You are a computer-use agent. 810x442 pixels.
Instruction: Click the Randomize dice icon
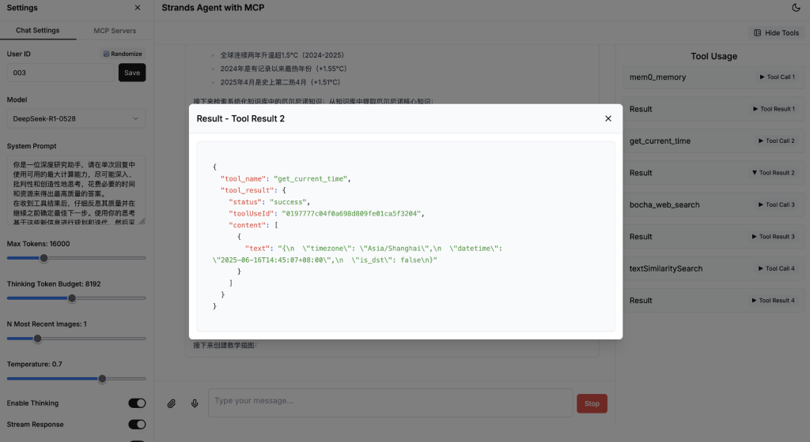[x=106, y=54]
